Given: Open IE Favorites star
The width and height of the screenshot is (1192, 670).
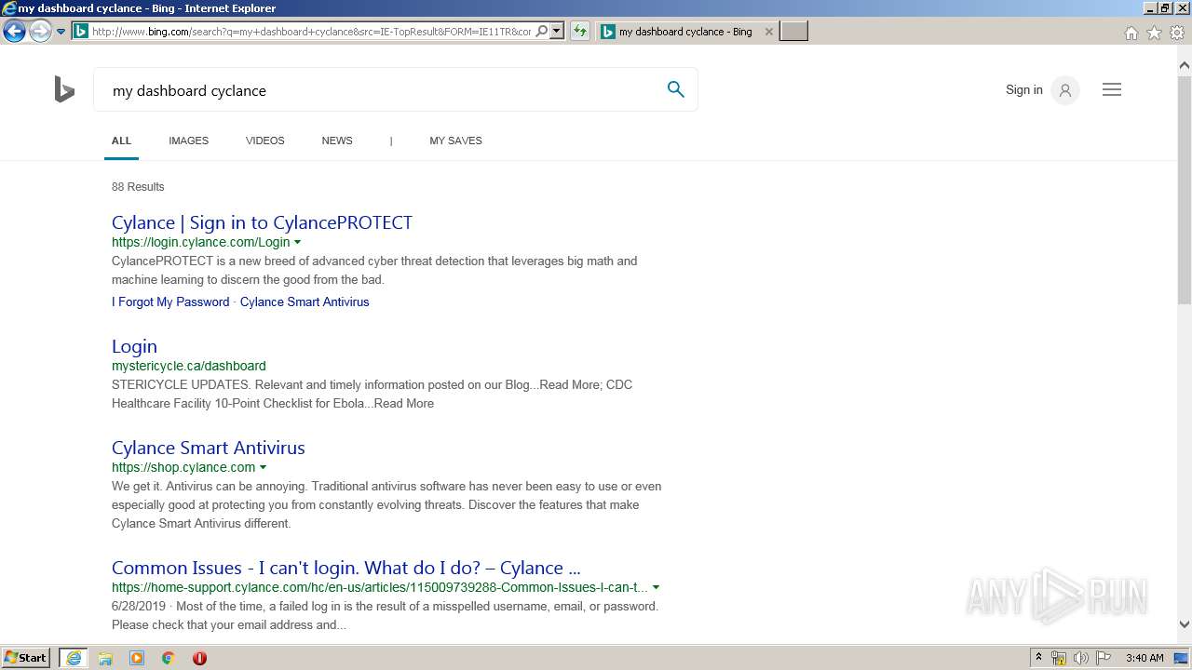Looking at the screenshot, I should click(1154, 33).
